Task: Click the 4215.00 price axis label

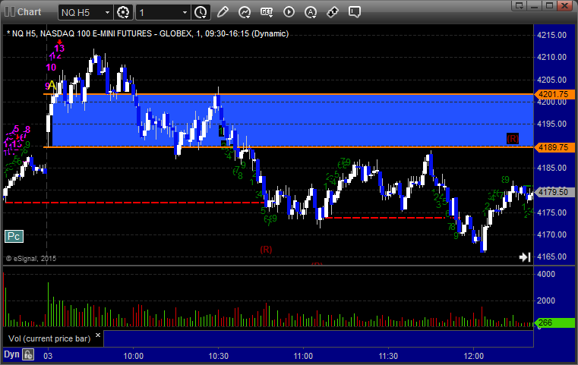Action: coord(552,36)
